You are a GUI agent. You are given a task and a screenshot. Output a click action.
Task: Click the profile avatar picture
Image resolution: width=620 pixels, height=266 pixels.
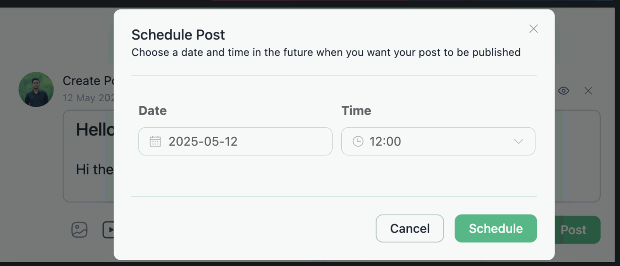pos(36,89)
